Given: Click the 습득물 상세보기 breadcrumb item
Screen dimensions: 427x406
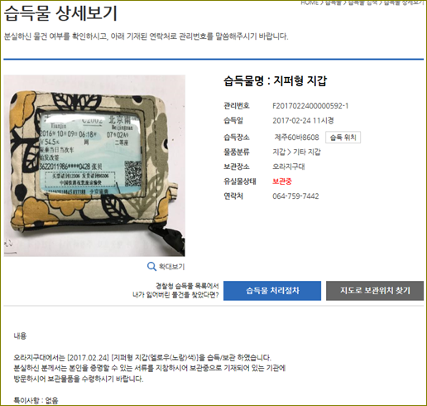Looking at the screenshot, I should (403, 2).
